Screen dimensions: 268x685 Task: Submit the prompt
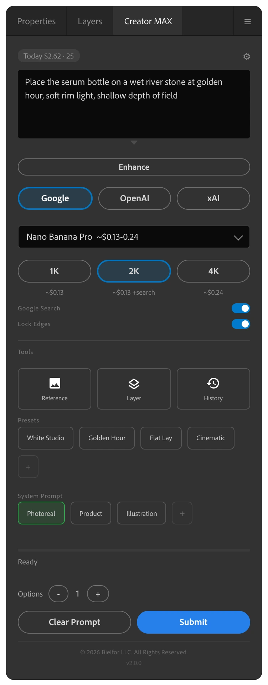(x=194, y=622)
